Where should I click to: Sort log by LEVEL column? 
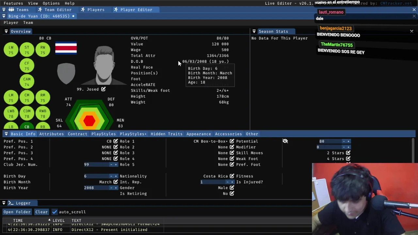58,221
